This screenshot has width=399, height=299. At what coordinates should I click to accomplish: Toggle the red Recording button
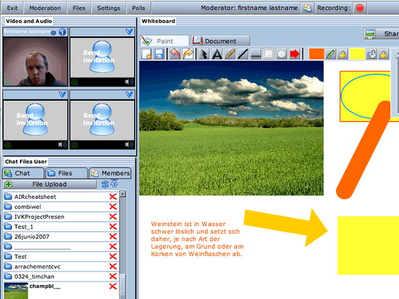[x=360, y=8]
